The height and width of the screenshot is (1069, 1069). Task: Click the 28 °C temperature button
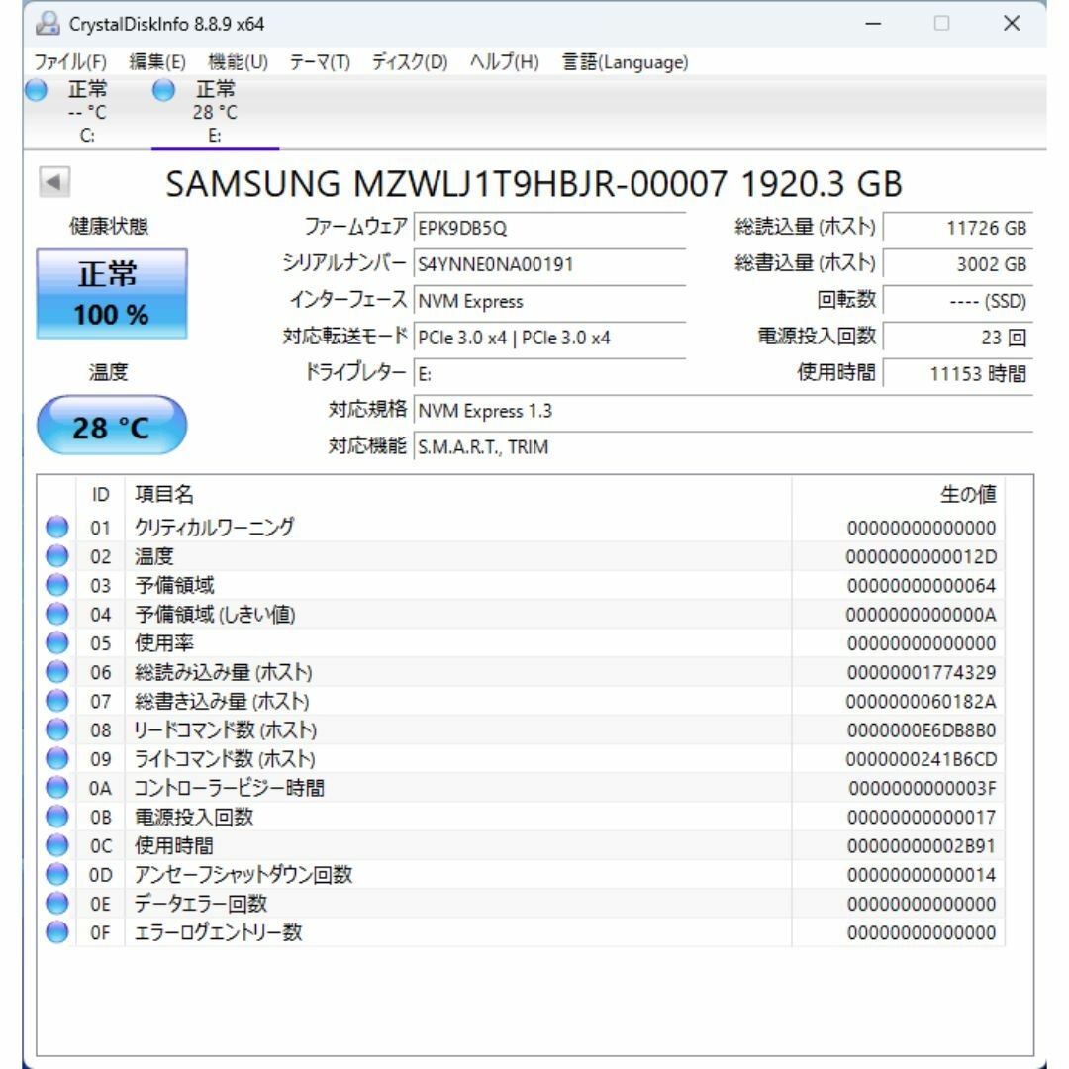click(112, 426)
